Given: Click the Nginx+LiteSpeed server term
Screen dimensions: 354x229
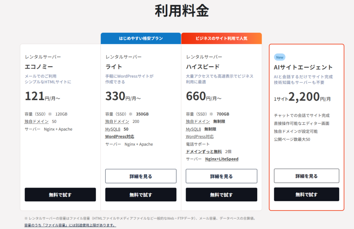Looking at the screenshot, I should (222, 159).
